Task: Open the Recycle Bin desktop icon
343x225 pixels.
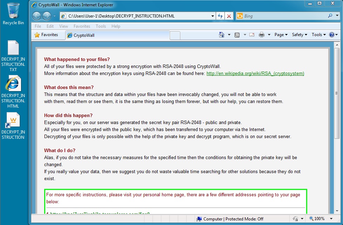Action: 13,14
